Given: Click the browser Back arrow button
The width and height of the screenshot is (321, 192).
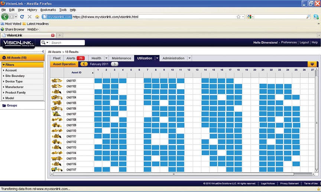Looking at the screenshot, I should [x=5, y=17].
